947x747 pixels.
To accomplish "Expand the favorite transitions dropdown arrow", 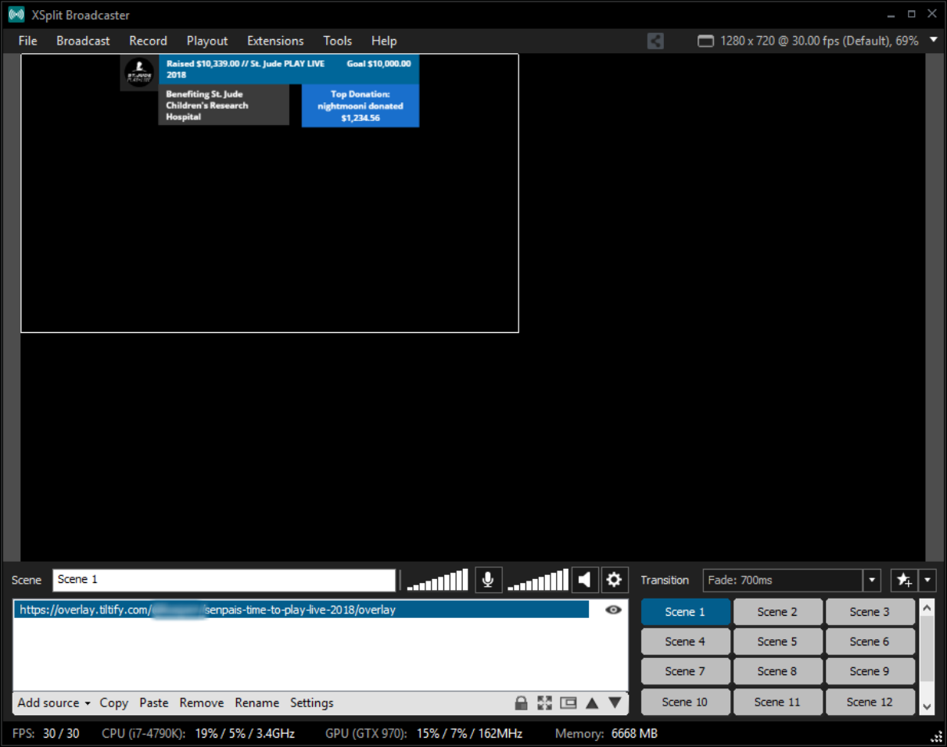I will click(927, 580).
